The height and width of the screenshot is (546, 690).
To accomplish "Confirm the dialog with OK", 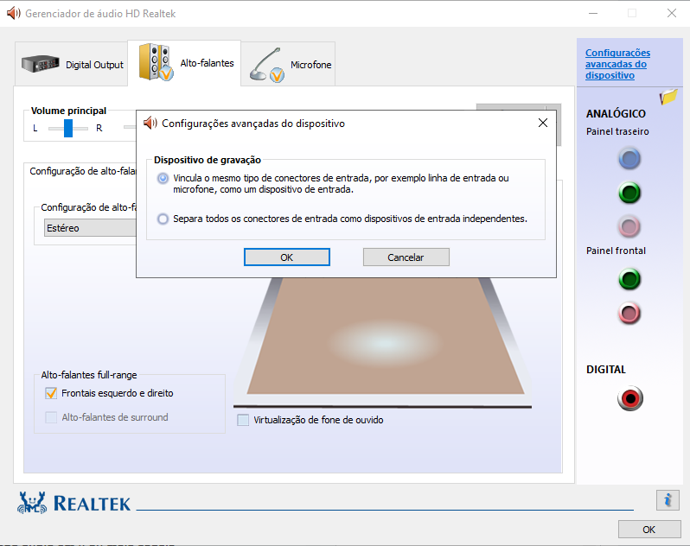I will [x=287, y=257].
